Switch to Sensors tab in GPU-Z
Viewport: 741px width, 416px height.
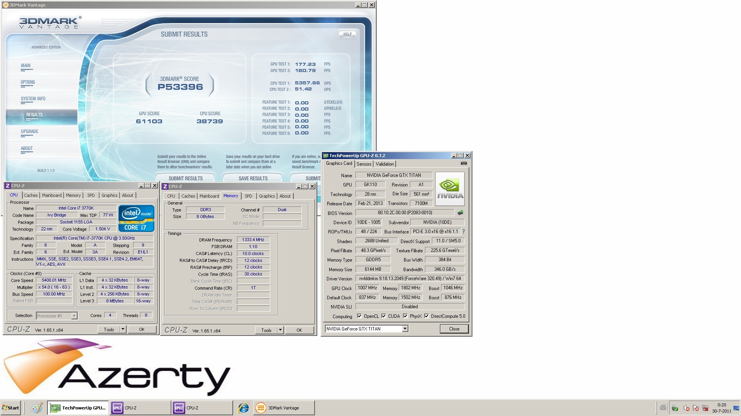[x=364, y=164]
